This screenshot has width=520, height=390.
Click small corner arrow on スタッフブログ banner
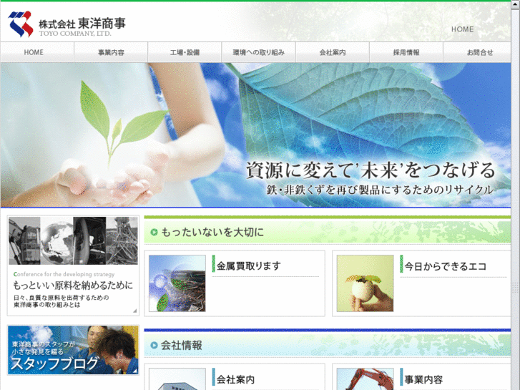tap(136, 371)
